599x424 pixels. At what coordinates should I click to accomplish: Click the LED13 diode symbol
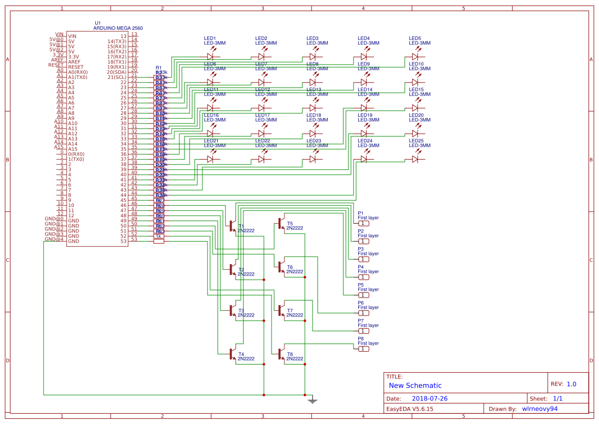[x=313, y=108]
